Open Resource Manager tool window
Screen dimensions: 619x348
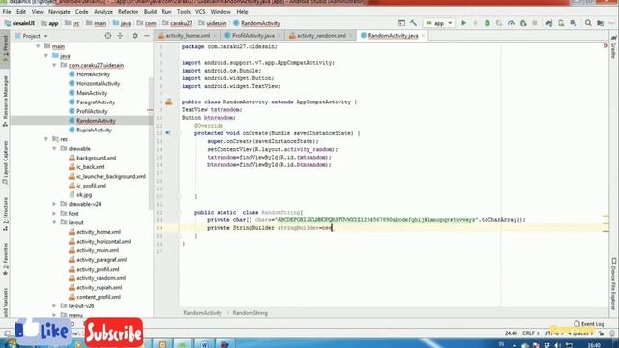[x=5, y=101]
